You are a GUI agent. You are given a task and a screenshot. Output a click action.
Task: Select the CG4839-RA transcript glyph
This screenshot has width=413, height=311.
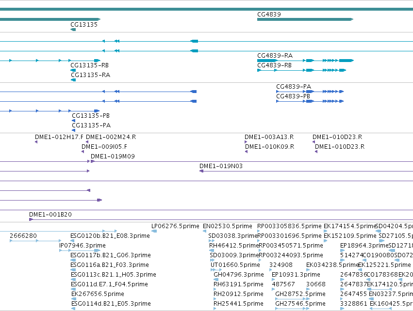click(x=305, y=61)
